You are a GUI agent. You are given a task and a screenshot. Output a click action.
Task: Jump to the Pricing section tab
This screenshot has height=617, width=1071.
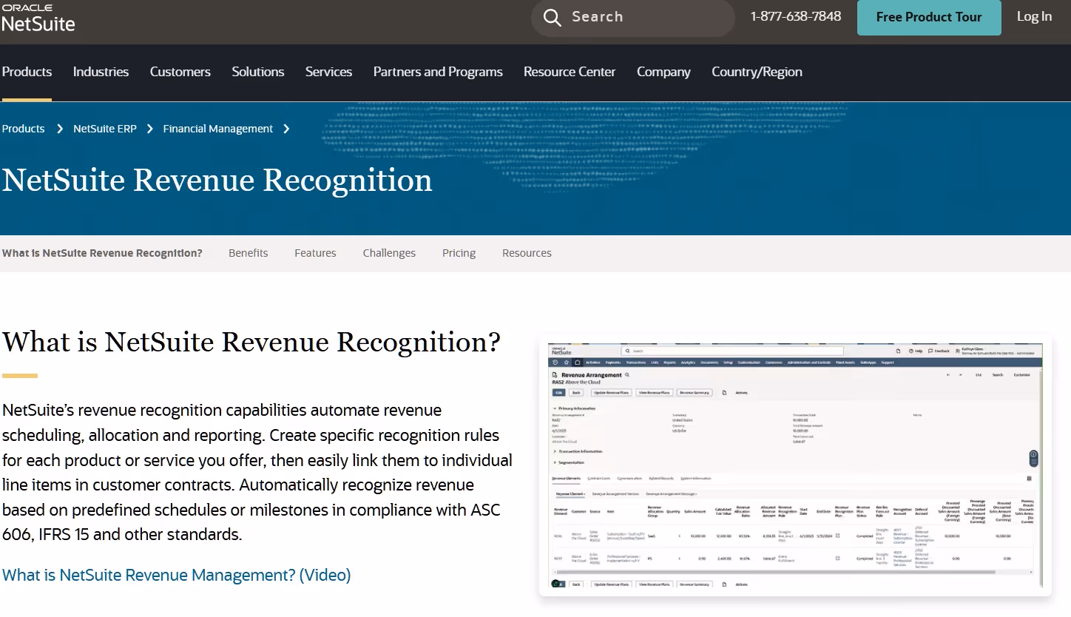[x=459, y=253]
